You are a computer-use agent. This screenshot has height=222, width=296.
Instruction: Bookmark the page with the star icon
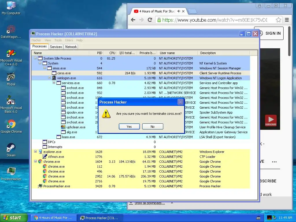pos(278,20)
